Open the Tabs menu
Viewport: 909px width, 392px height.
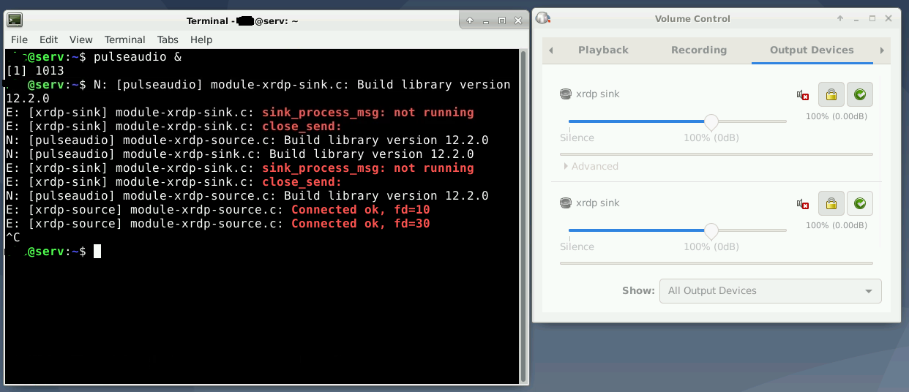coord(168,39)
